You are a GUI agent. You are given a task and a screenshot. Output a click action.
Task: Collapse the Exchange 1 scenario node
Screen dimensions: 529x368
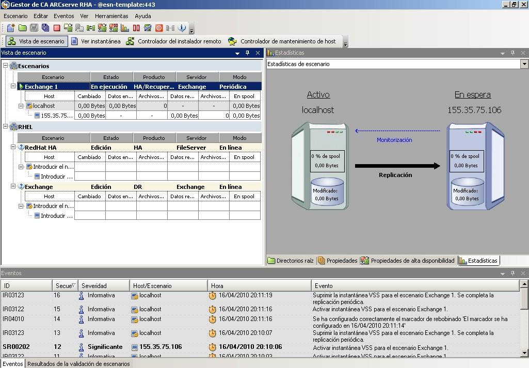coord(13,86)
